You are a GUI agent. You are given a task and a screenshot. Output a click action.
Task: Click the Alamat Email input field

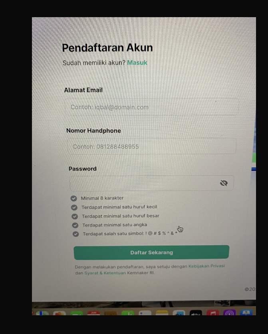tap(152, 107)
